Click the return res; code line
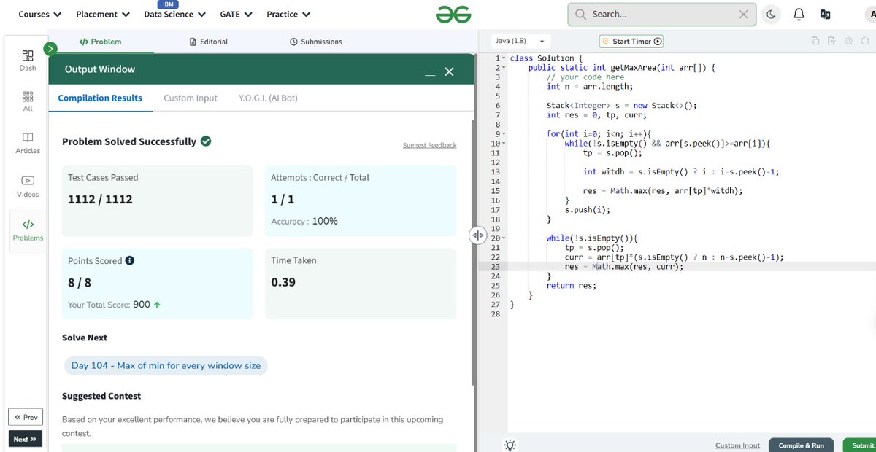Screen dimensions: 876x452 coord(571,286)
